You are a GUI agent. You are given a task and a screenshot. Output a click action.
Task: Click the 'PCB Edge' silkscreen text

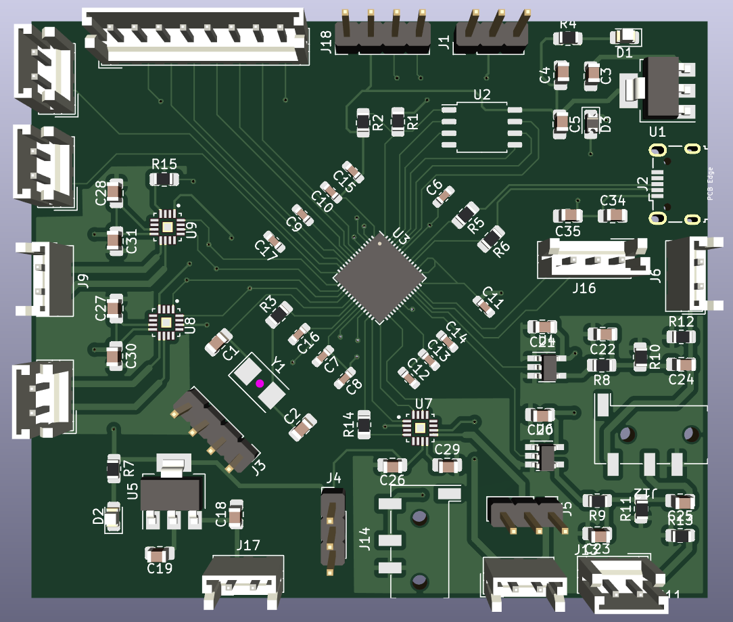coord(710,183)
